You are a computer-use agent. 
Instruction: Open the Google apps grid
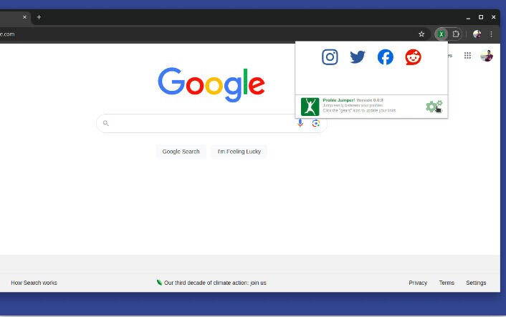467,56
